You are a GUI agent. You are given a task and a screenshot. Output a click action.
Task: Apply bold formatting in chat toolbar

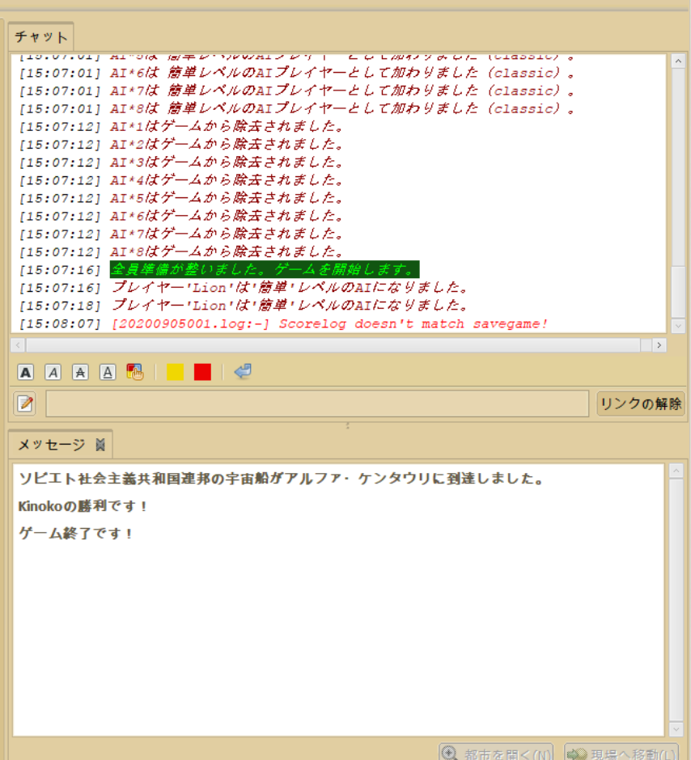pyautogui.click(x=26, y=372)
